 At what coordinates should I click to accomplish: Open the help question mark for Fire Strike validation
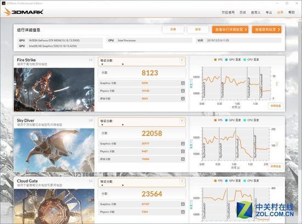pyautogui.click(x=182, y=60)
